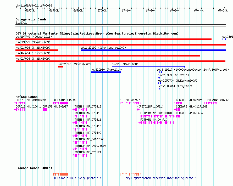Click the TMEM134|NR_073411 transcript glyph
The image size is (233, 186).
coord(80,123)
